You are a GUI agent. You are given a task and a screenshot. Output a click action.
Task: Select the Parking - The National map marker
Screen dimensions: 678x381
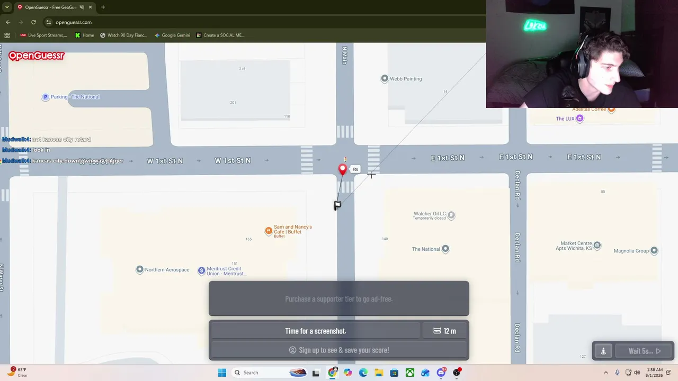(x=46, y=97)
